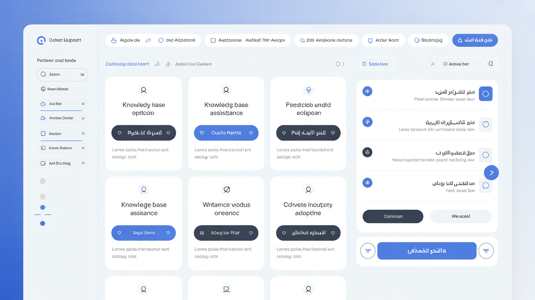Click the Acder Acint chip icon
This screenshot has width=535, height=300.
(370, 40)
